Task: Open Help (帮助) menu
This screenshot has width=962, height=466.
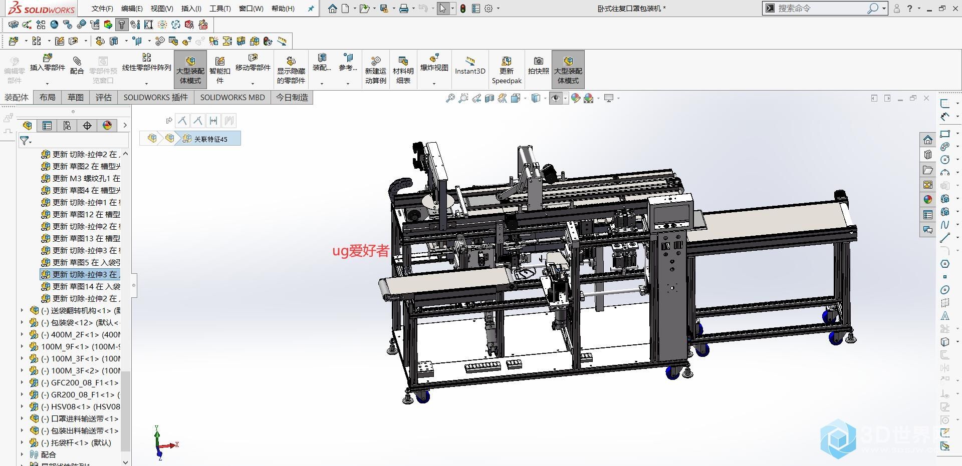Action: (283, 9)
